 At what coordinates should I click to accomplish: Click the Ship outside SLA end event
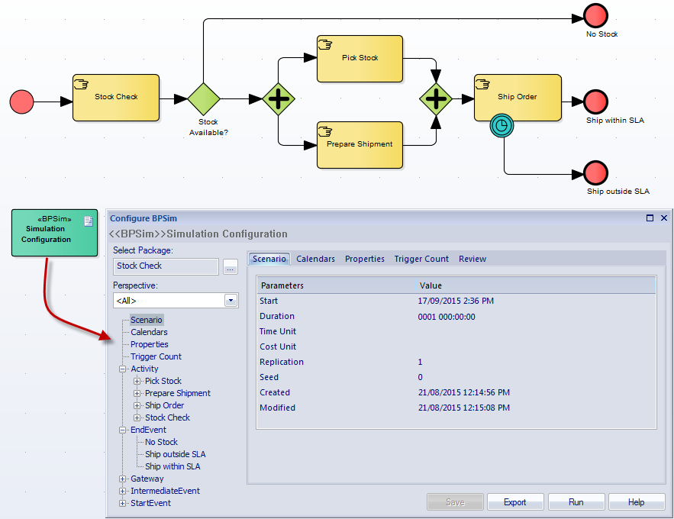pos(595,173)
